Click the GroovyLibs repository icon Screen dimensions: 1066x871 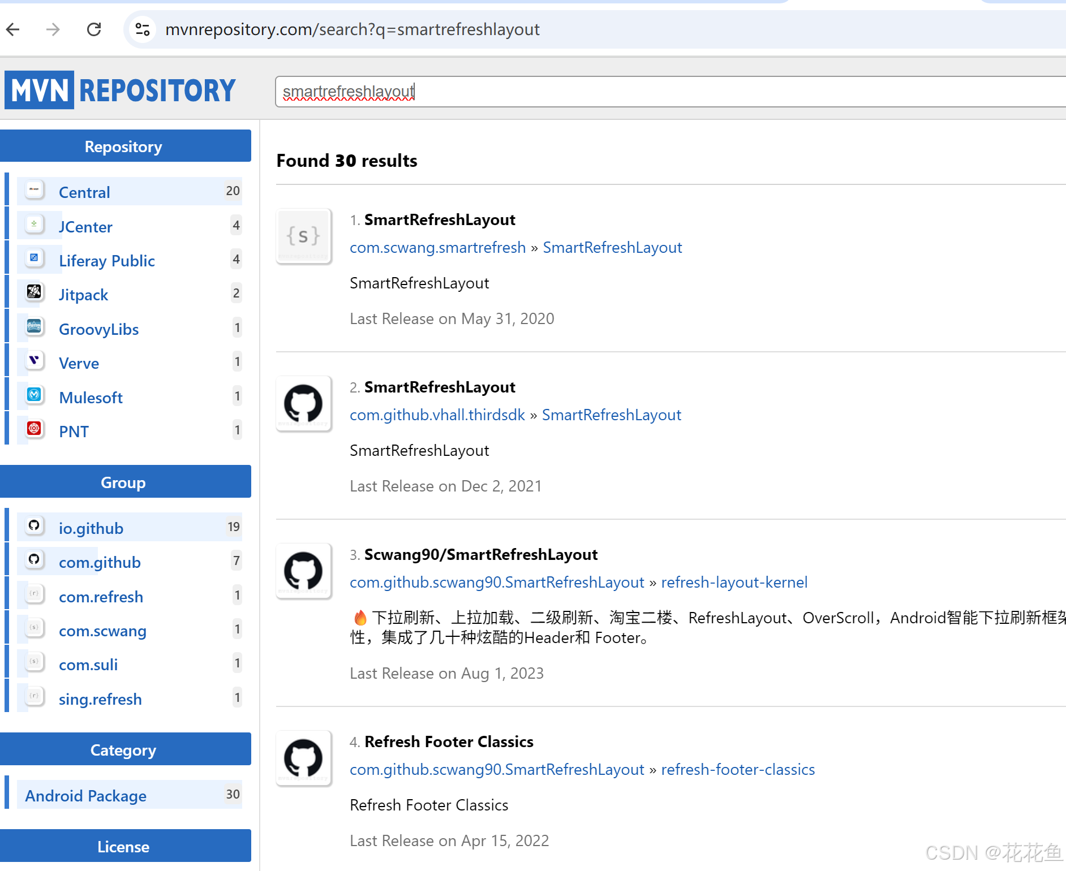35,326
